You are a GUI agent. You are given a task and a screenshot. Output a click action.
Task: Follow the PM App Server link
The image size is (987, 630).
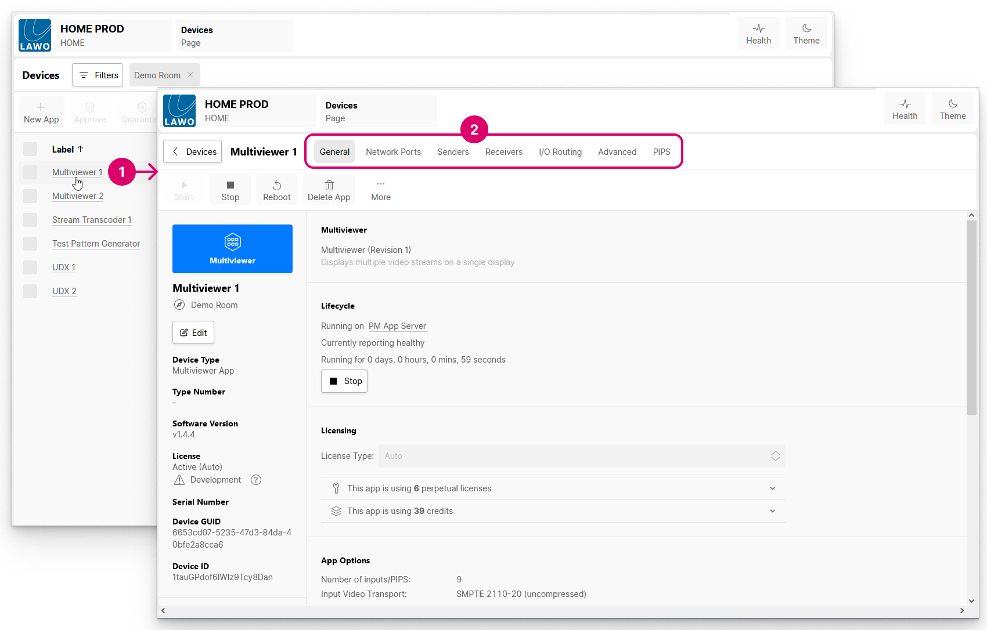pyautogui.click(x=397, y=326)
